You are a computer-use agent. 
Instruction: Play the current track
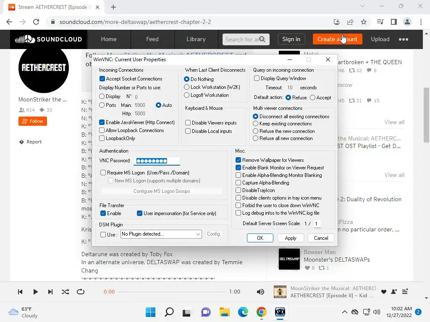[x=35, y=292]
